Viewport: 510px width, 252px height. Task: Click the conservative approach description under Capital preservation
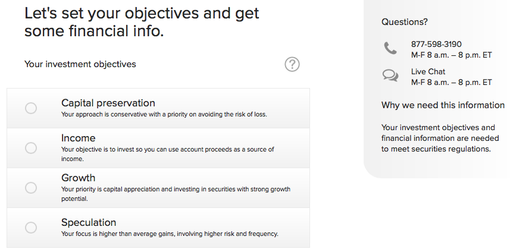164,114
